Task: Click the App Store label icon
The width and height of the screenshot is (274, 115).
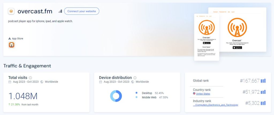Action: pos(10,39)
